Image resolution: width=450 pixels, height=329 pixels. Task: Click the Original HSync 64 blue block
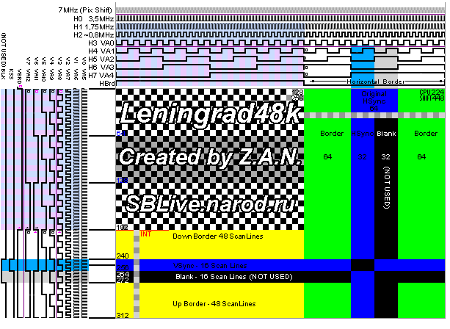coord(374,101)
